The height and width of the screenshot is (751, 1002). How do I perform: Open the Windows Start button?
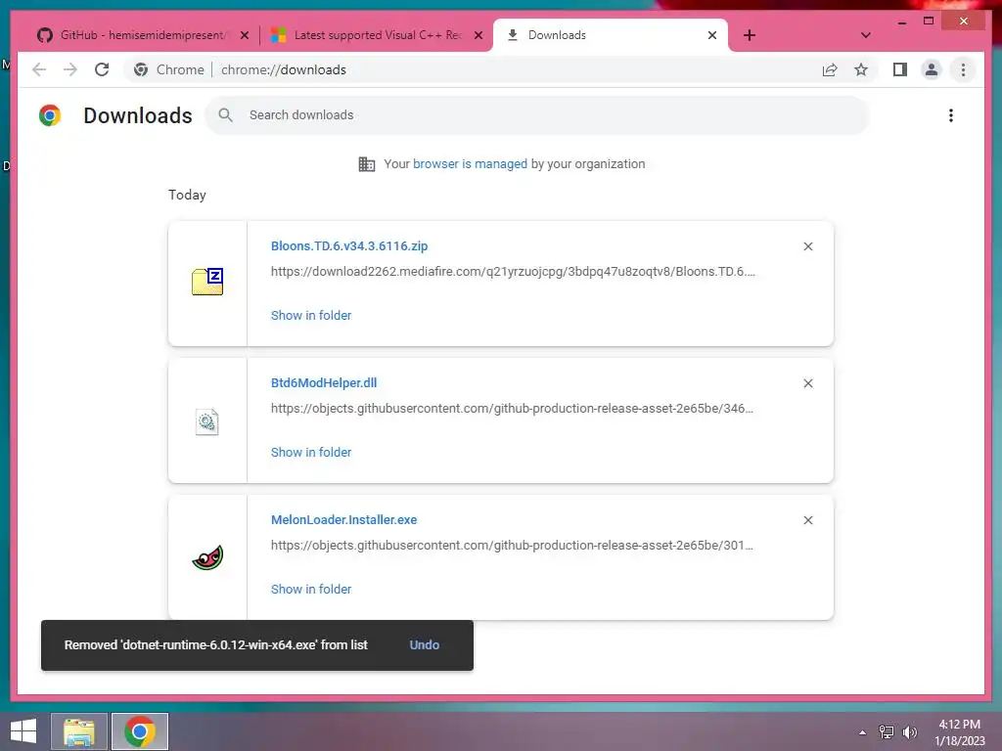coord(23,731)
